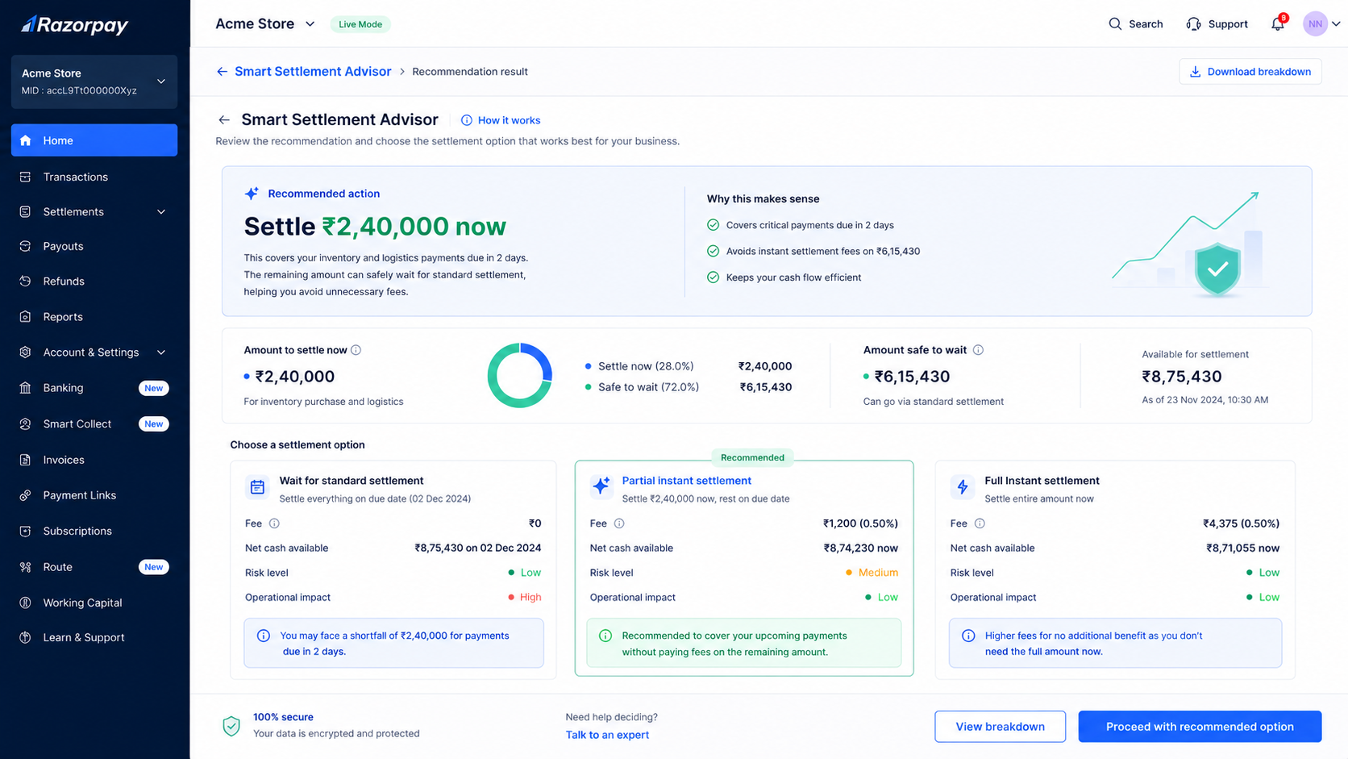Expand the Acme Store header dropdown
Viewport: 1348px width, 759px height.
[x=310, y=24]
